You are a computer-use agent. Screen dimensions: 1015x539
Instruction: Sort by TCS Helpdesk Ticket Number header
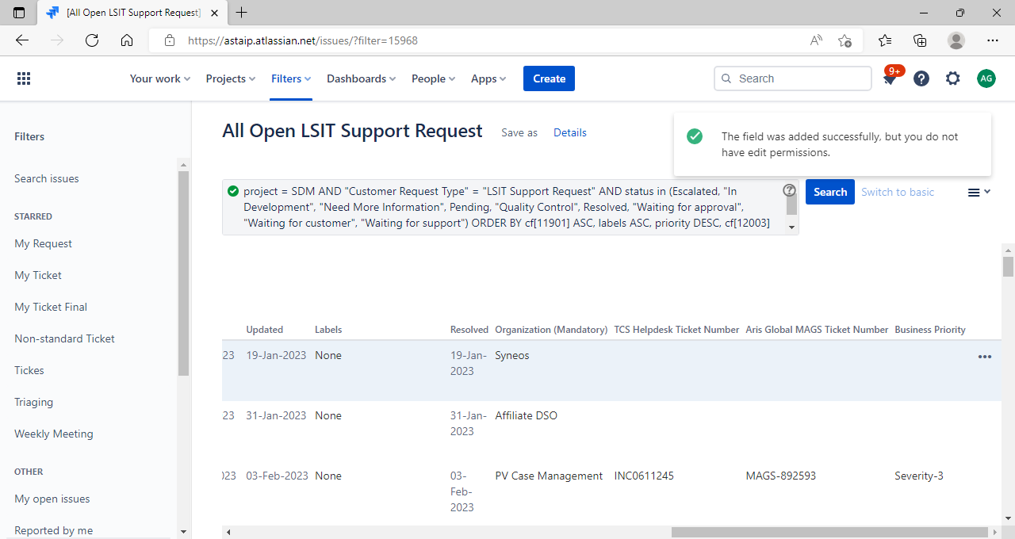point(676,330)
